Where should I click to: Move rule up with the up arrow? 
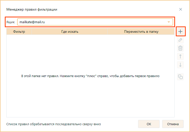click(x=180, y=56)
